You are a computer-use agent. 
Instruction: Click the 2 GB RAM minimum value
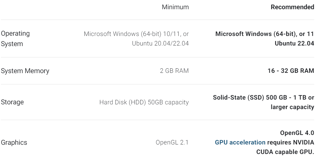coord(174,71)
